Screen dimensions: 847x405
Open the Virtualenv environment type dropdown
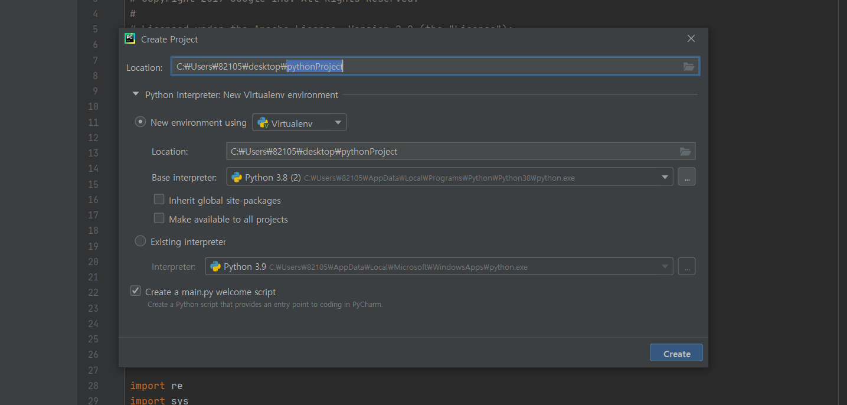299,123
